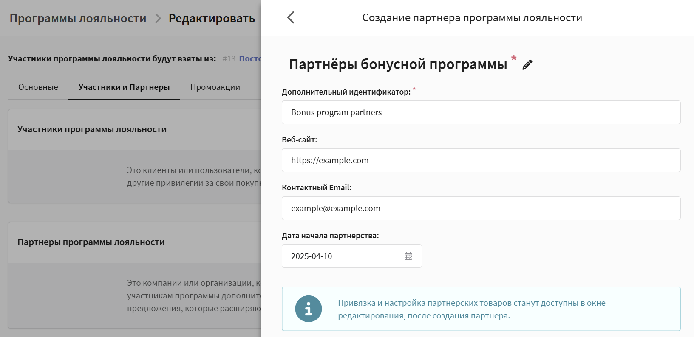Click the partner products info notice text
The width and height of the screenshot is (694, 337).
471,309
